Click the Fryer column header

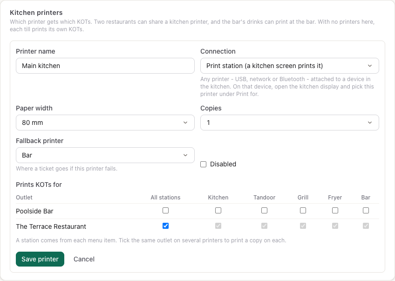(x=335, y=198)
